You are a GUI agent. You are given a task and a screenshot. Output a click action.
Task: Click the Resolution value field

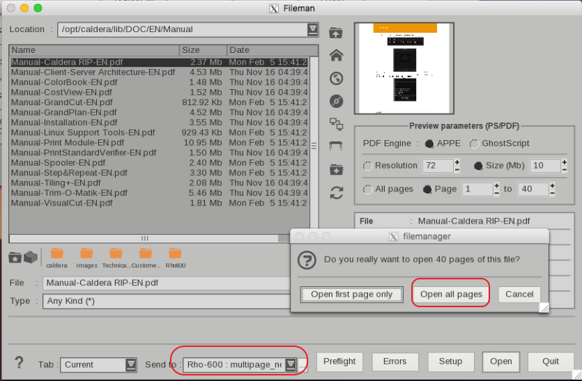click(x=438, y=166)
